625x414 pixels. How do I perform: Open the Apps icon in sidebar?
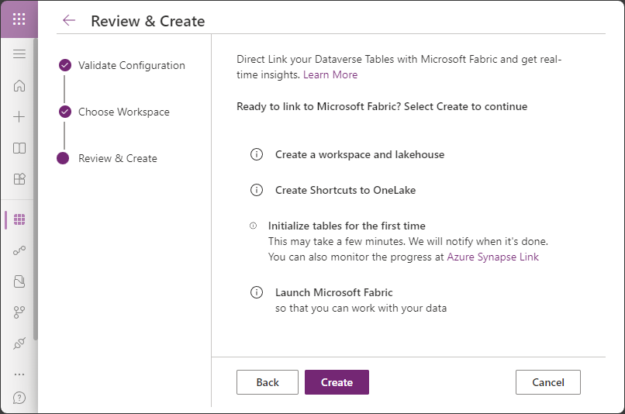click(x=19, y=179)
